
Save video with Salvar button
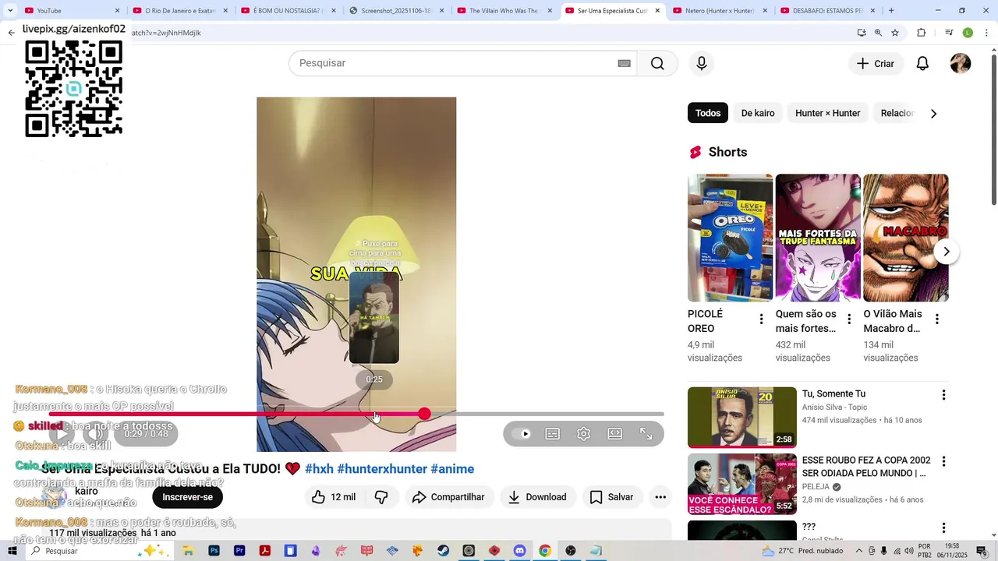pos(611,497)
